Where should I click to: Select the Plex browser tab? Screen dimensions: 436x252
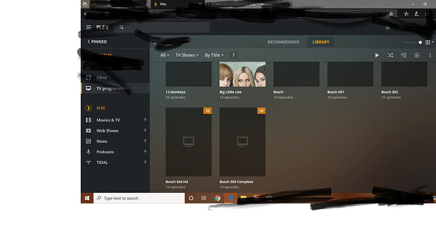178,4
